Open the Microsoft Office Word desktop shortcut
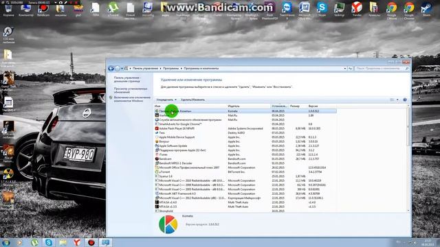This screenshot has height=247, width=440. tap(305, 11)
